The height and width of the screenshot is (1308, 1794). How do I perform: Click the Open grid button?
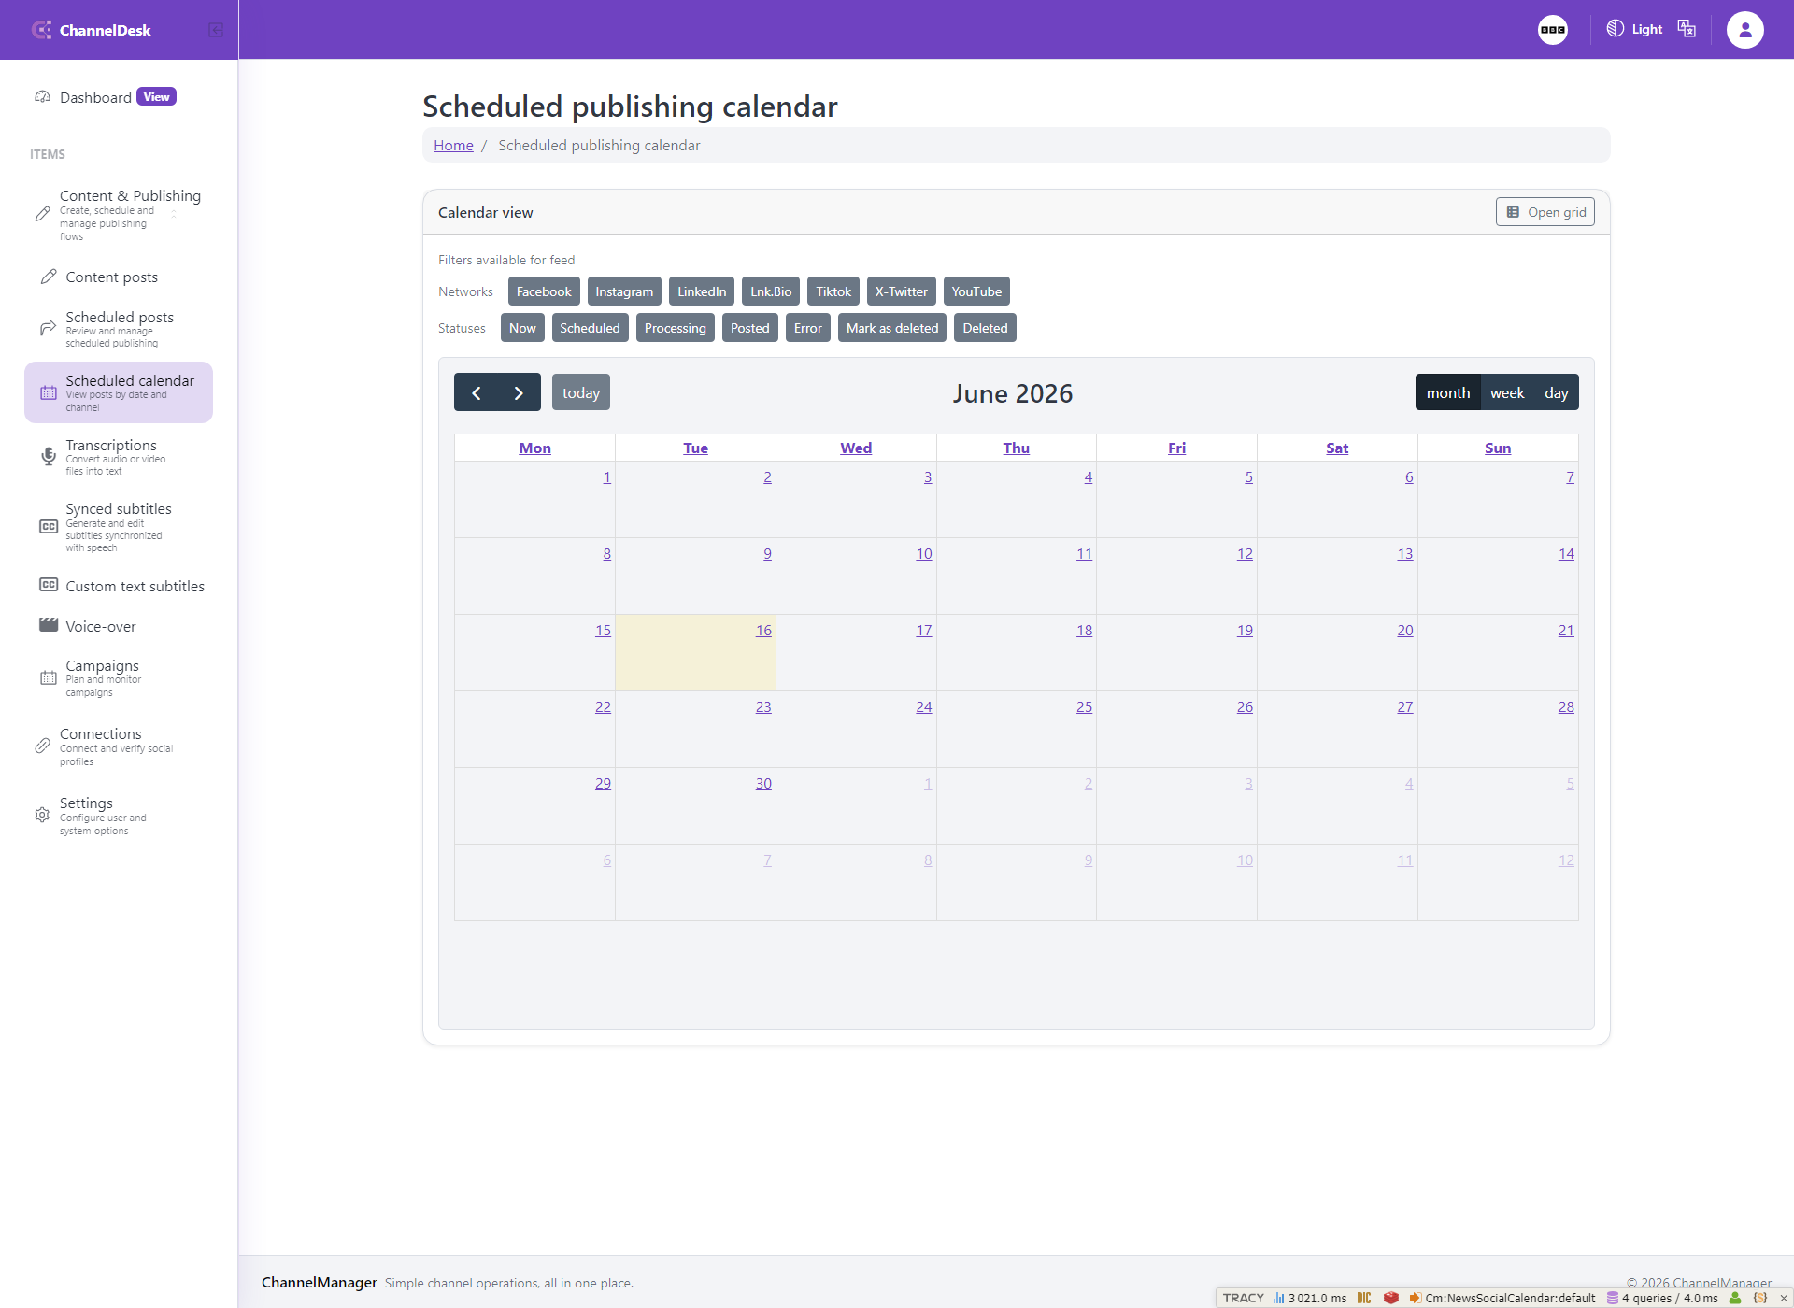(x=1545, y=212)
